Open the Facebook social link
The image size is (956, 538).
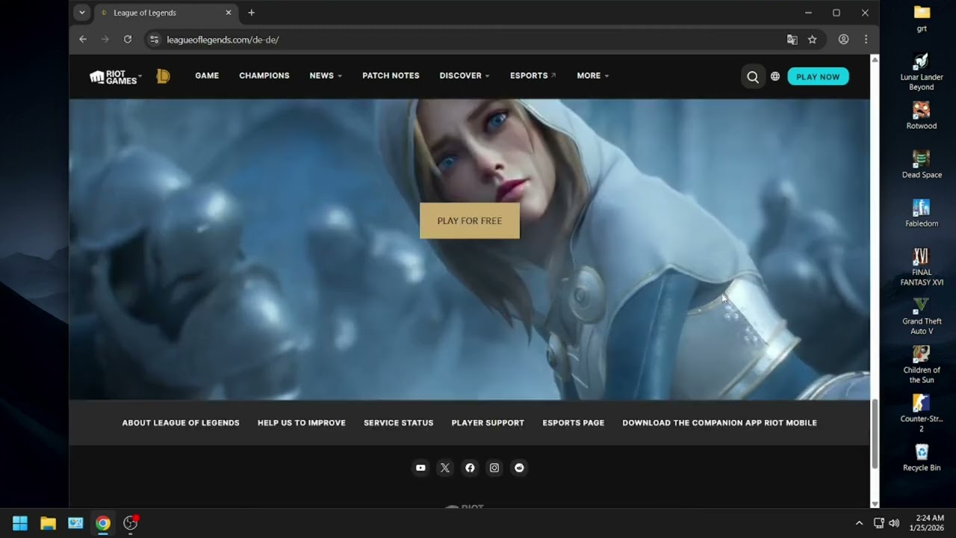coord(470,468)
